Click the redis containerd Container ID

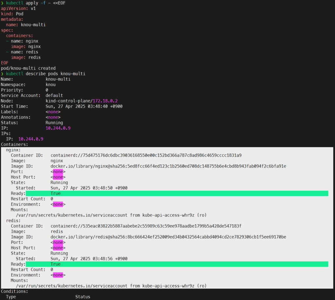tap(146, 226)
